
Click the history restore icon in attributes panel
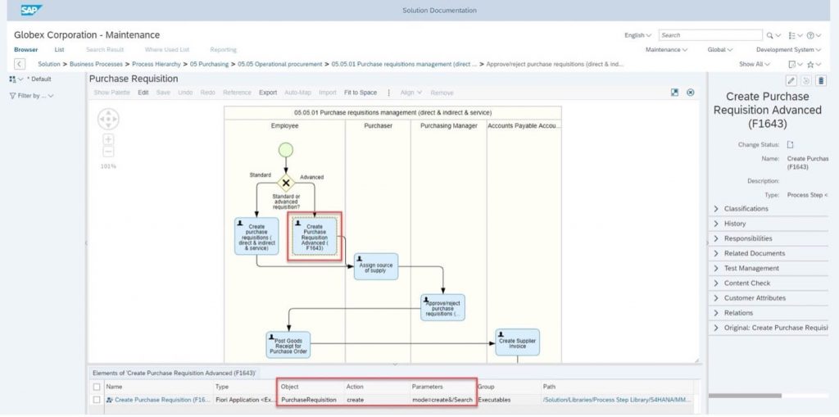(x=806, y=80)
